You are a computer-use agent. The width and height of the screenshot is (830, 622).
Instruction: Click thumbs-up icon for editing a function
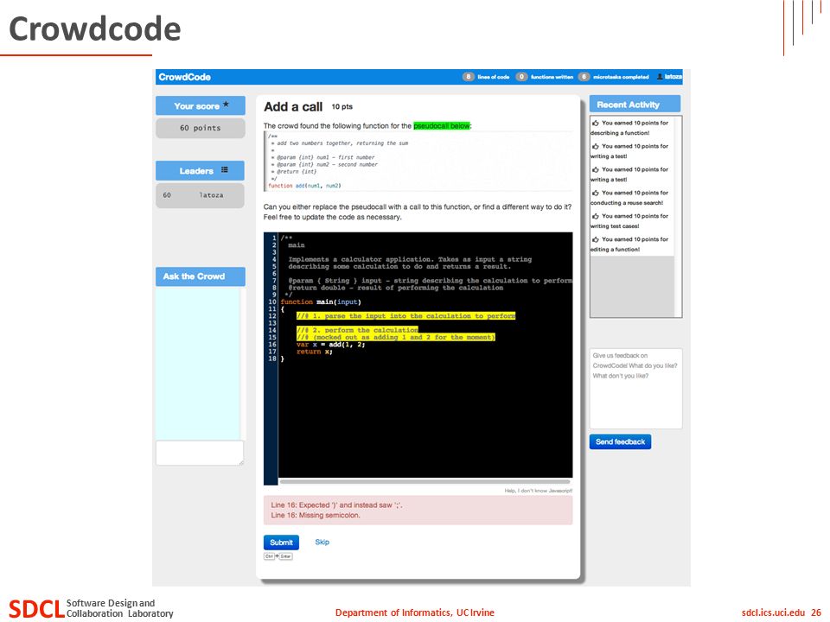[x=596, y=239]
